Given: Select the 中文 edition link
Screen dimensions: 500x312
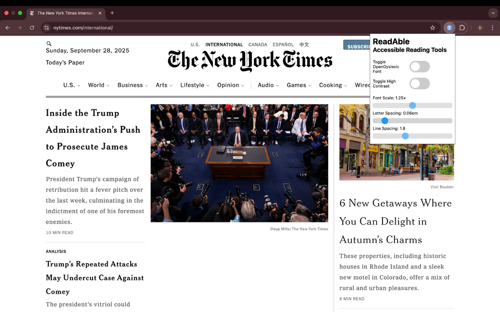Looking at the screenshot, I should tap(304, 44).
